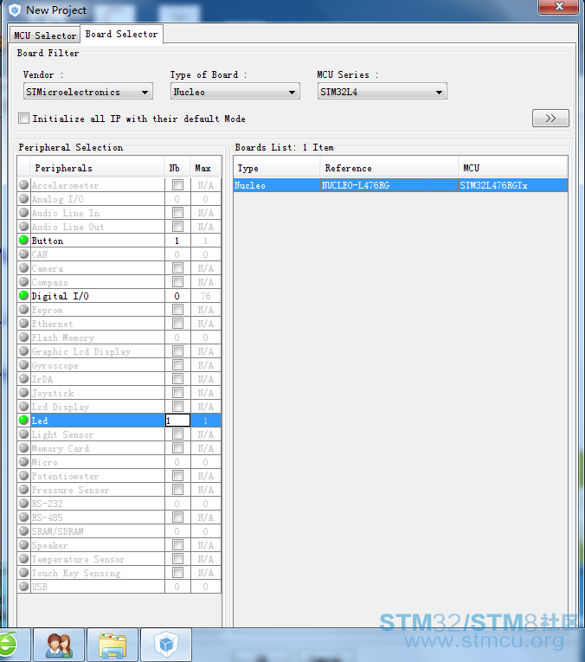Click the gray status dot beside Gyroscope
Screen dimensions: 585x662
pyautogui.click(x=23, y=365)
